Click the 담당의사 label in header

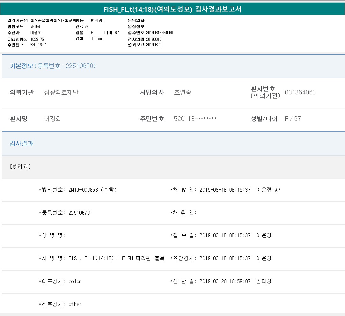136,20
